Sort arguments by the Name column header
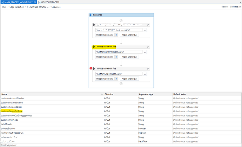The image size is (242, 147). 52,94
